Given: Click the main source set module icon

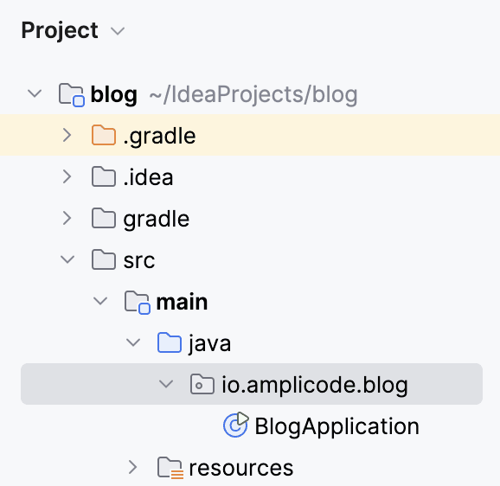Looking at the screenshot, I should 138,302.
